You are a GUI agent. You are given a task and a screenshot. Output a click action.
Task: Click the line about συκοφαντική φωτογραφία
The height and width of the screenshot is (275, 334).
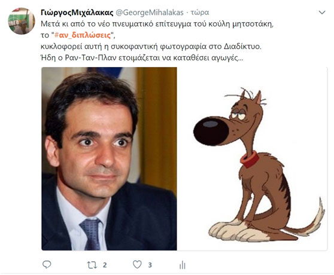[x=151, y=47]
